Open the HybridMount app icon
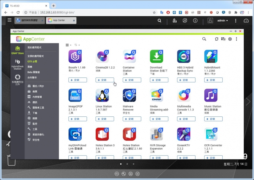This screenshot has height=180, width=254. pos(211,56)
